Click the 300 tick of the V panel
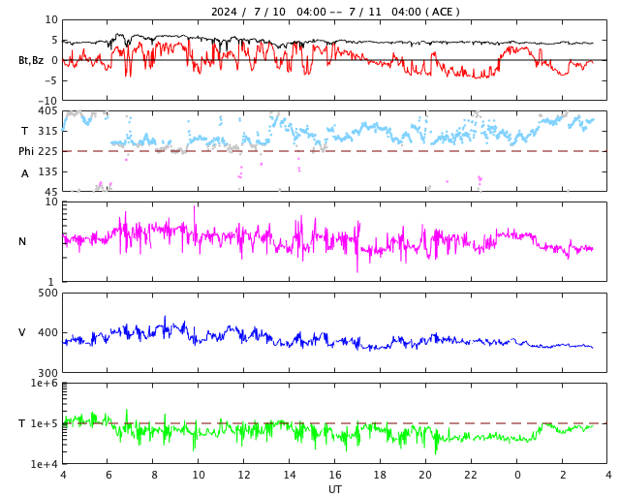The height and width of the screenshot is (496, 620). (x=48, y=373)
